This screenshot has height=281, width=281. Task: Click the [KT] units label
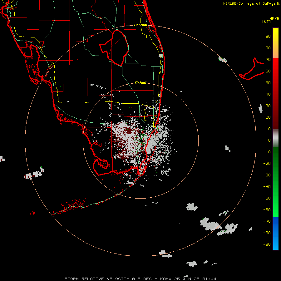pos(267,22)
